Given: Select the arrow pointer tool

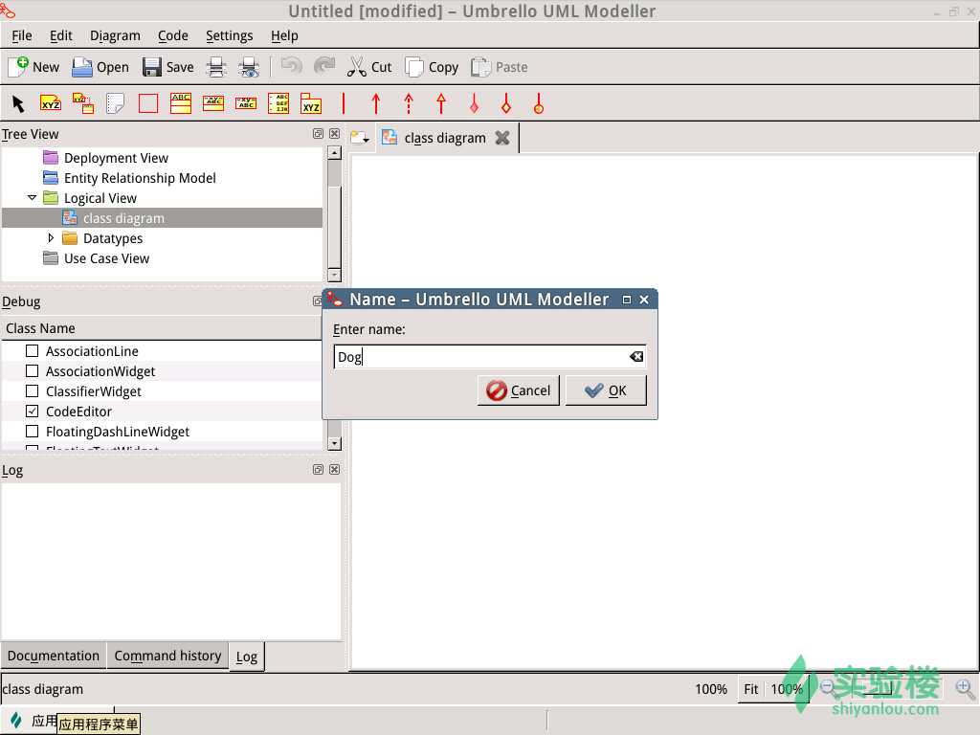Looking at the screenshot, I should (18, 103).
